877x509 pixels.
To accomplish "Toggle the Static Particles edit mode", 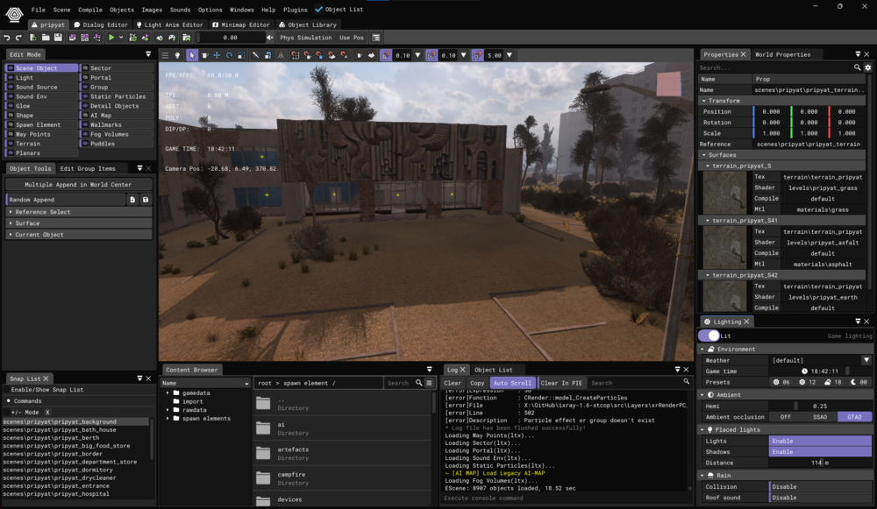I will pyautogui.click(x=117, y=96).
